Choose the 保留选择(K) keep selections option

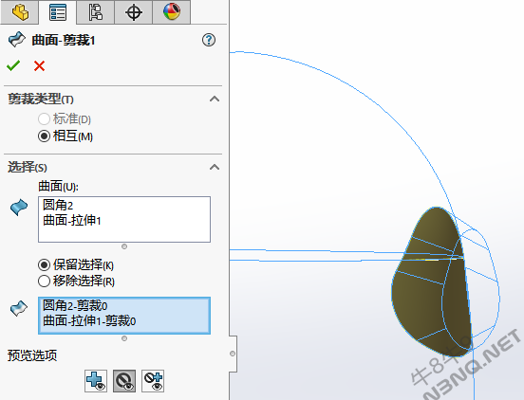(76, 264)
